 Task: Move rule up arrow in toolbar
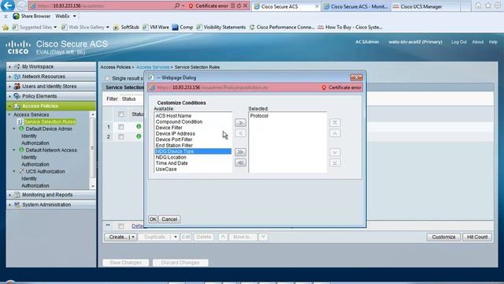tap(223, 237)
